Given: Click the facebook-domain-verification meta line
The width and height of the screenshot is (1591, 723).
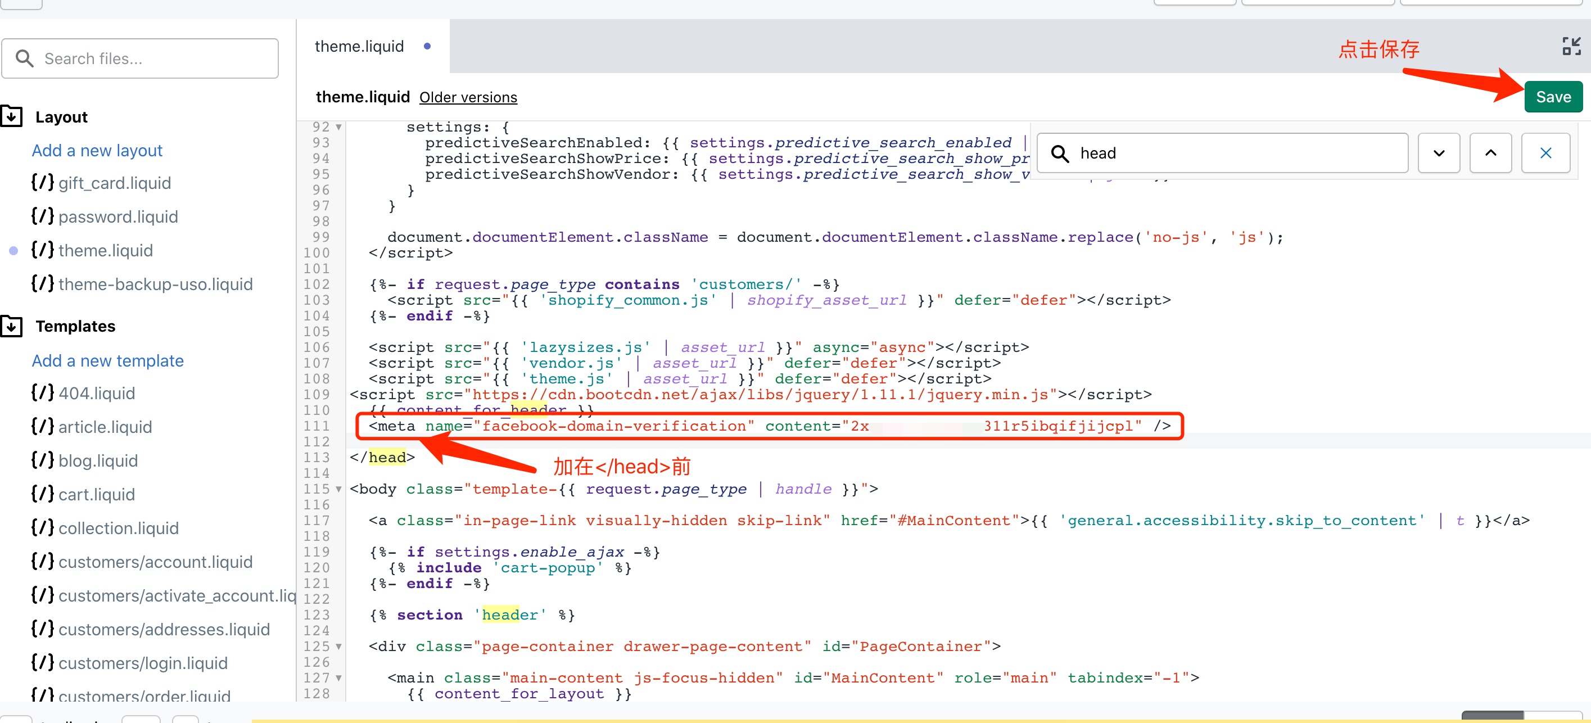Looking at the screenshot, I should pos(770,426).
